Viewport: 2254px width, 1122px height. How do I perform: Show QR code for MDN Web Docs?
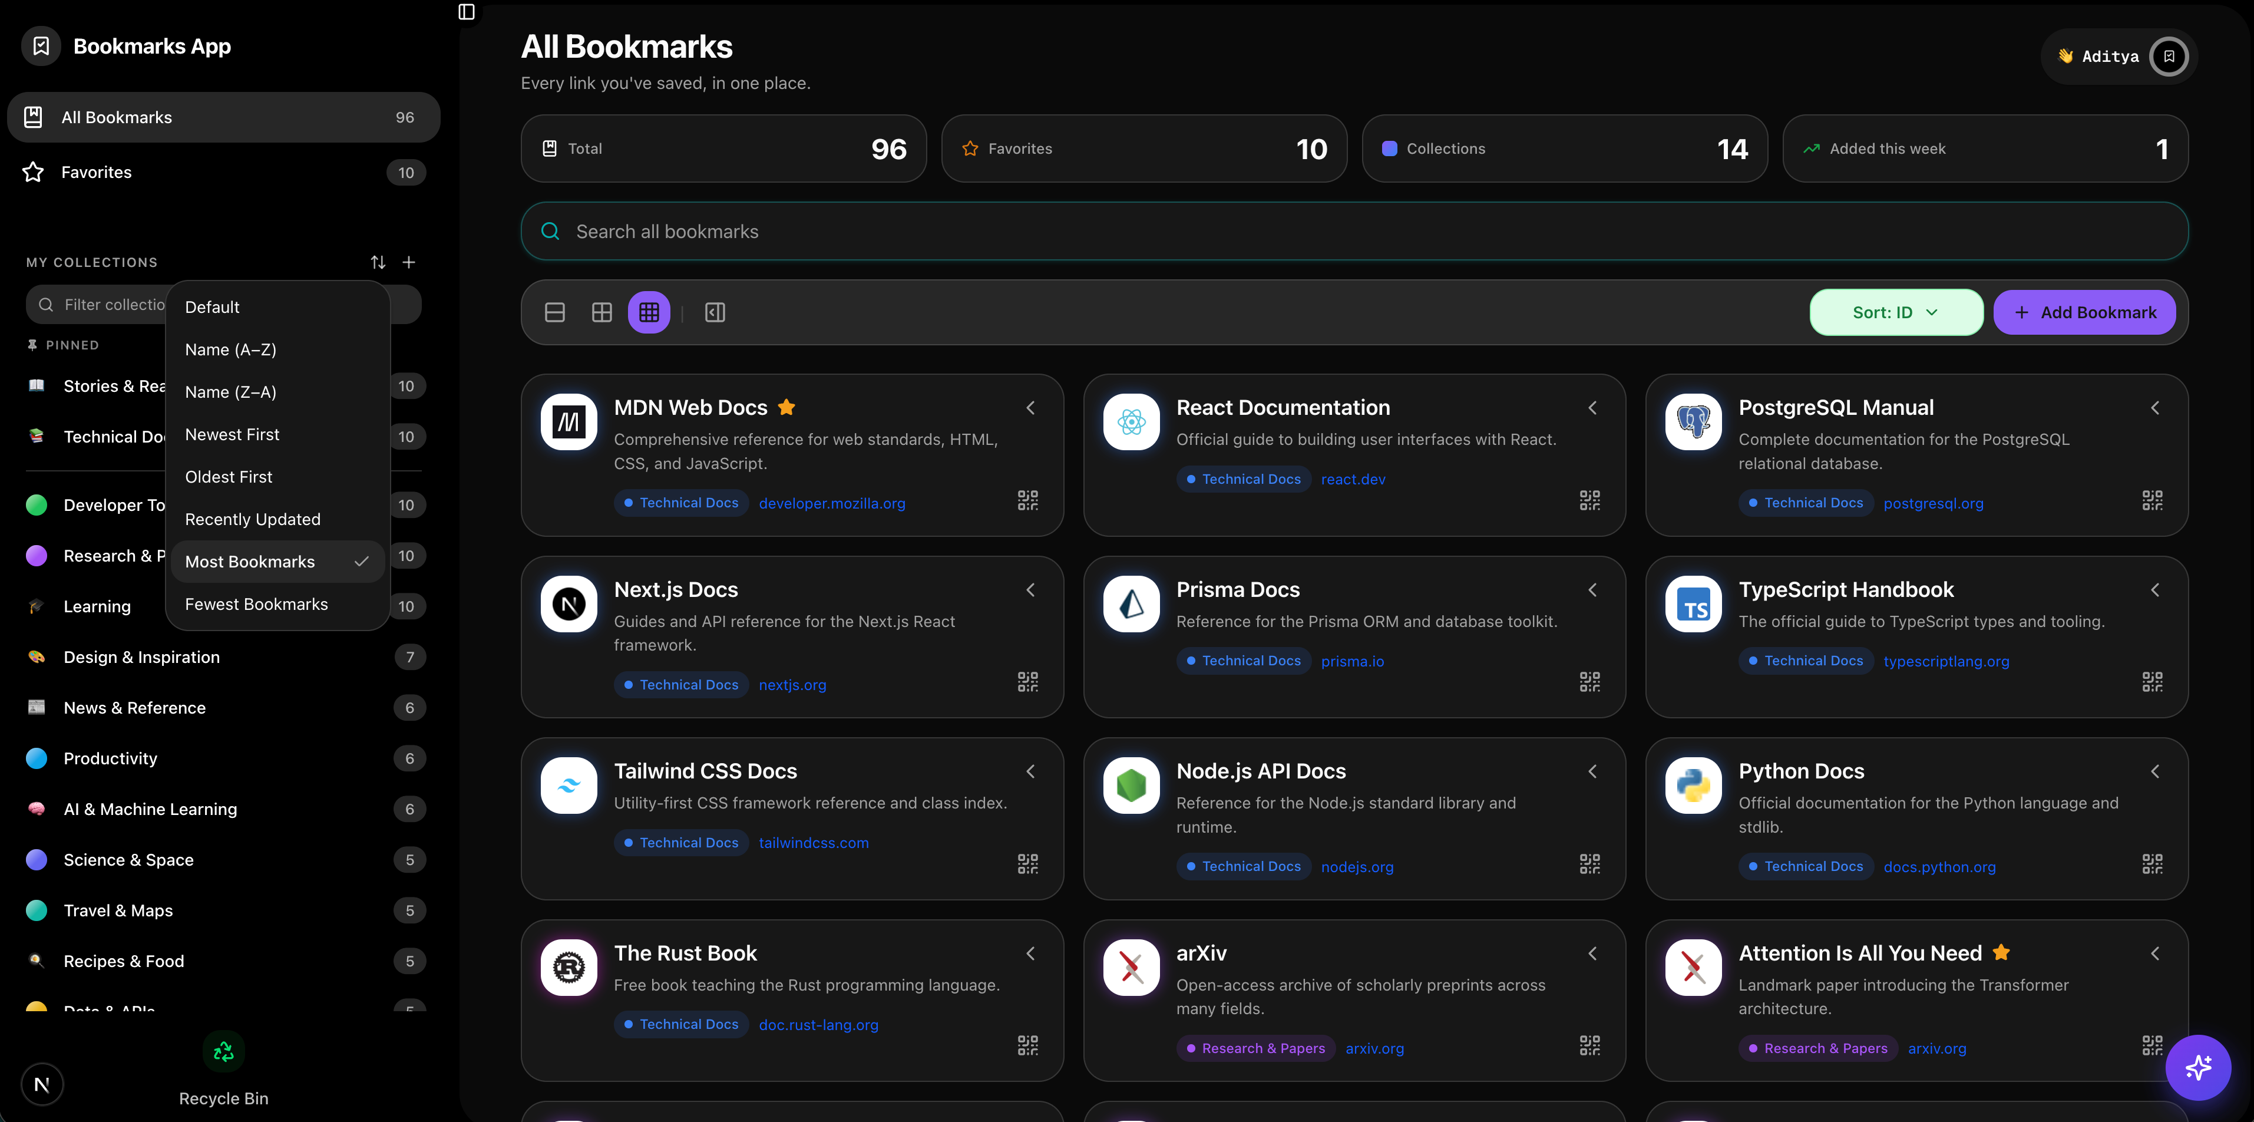point(1027,500)
